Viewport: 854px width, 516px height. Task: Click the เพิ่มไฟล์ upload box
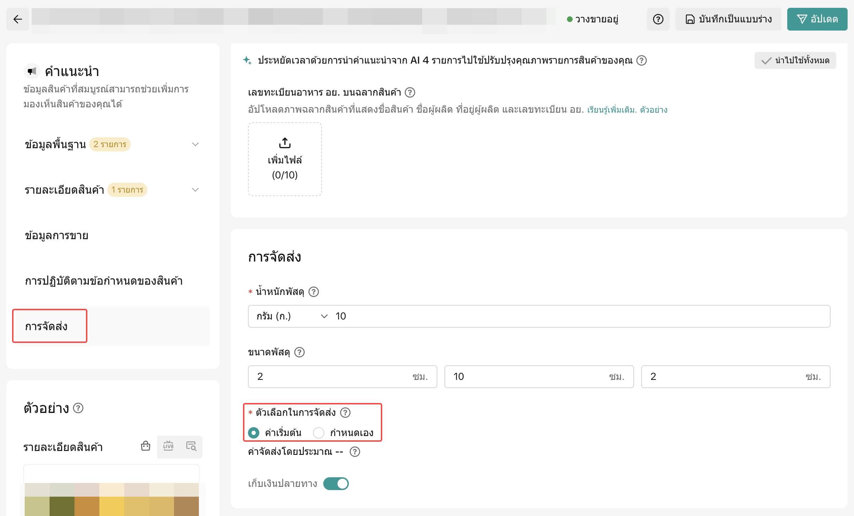[285, 159]
